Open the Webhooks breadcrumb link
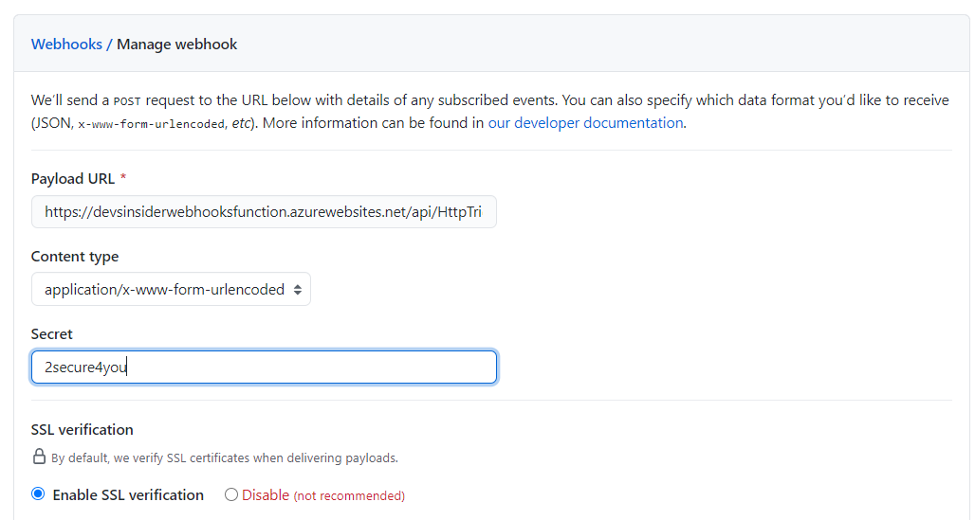Viewport: 975px width, 520px height. point(66,45)
